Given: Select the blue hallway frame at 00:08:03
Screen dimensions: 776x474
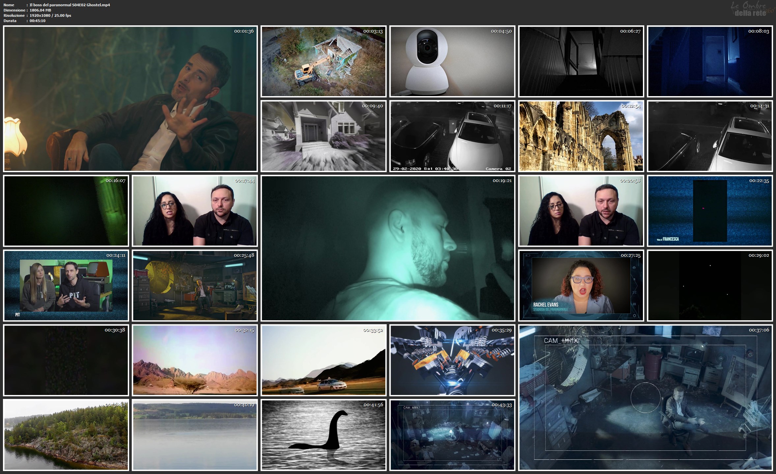Looking at the screenshot, I should coord(709,62).
